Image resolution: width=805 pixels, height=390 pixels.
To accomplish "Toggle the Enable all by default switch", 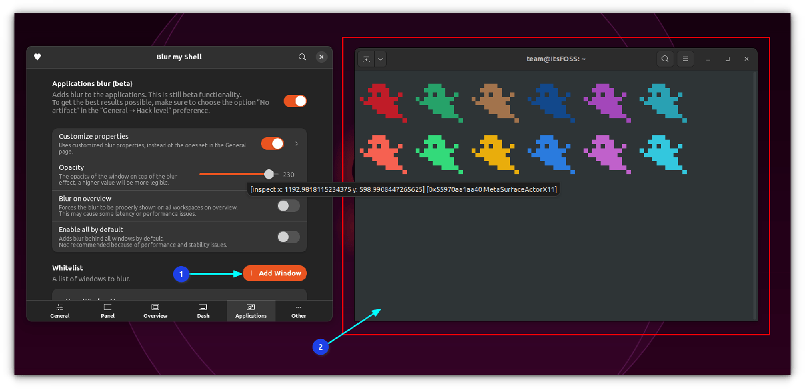I will (x=288, y=237).
